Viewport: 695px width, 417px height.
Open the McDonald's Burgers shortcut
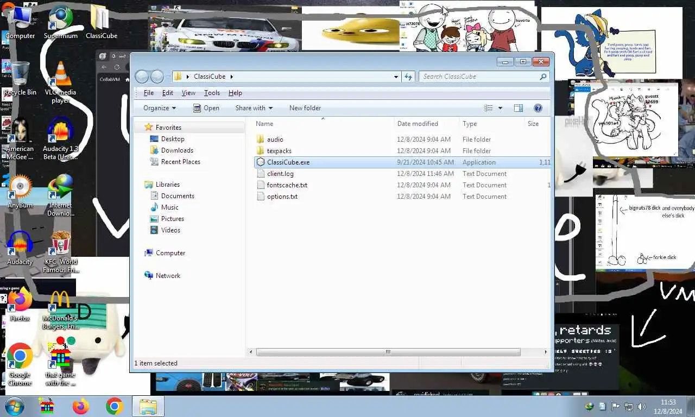click(61, 308)
